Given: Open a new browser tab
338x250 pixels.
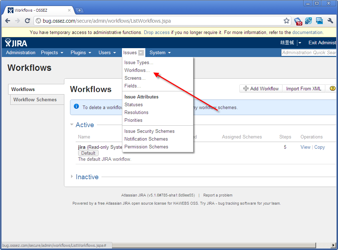Looking at the screenshot, I should 79,10.
